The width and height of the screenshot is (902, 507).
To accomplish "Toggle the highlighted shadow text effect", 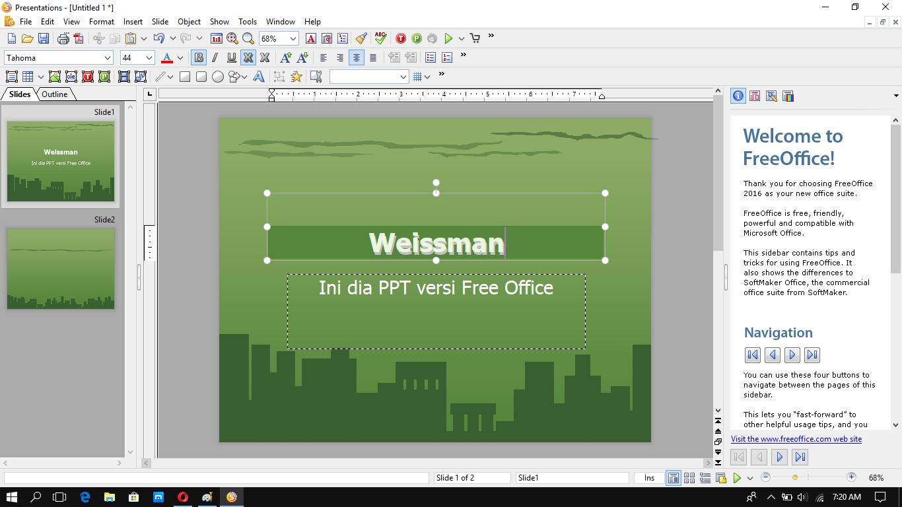I will point(248,57).
